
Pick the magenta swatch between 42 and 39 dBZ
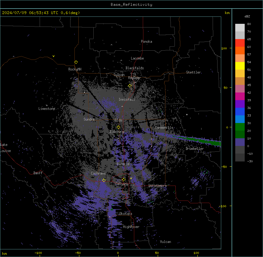pos(240,96)
